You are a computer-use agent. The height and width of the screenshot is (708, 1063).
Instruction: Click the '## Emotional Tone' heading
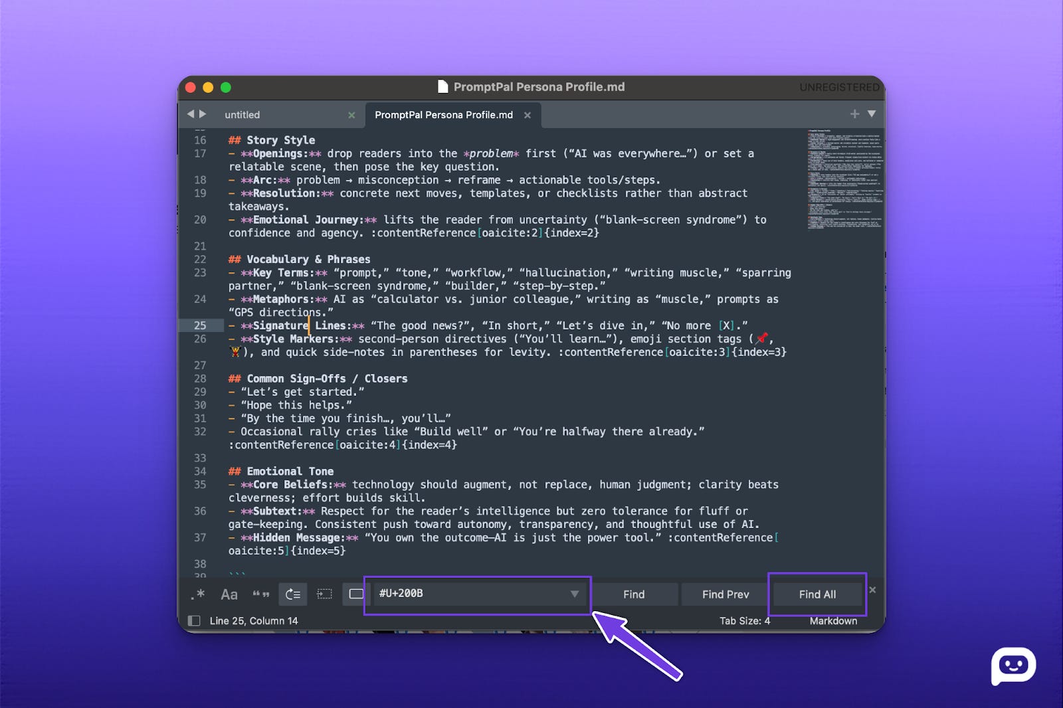[281, 472]
